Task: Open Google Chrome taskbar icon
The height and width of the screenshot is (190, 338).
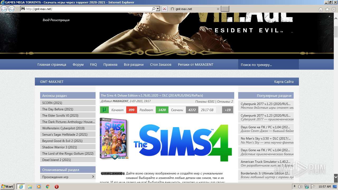Action: pos(48,187)
